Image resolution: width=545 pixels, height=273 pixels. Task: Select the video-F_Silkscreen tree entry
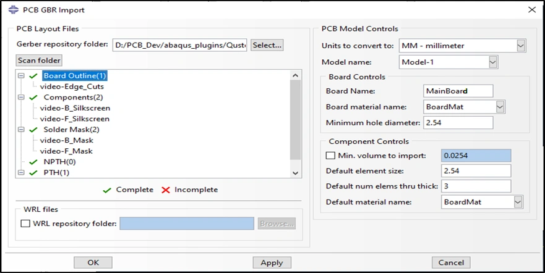[x=75, y=119]
